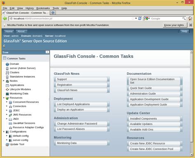Click the JDBC database icon
This screenshot has height=158, width=195.
(x=10, y=111)
